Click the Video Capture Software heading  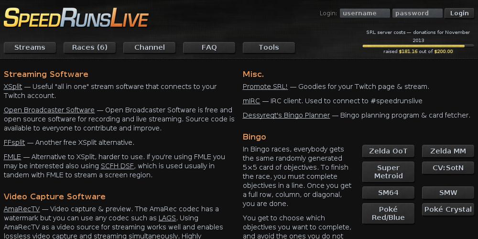(x=54, y=196)
